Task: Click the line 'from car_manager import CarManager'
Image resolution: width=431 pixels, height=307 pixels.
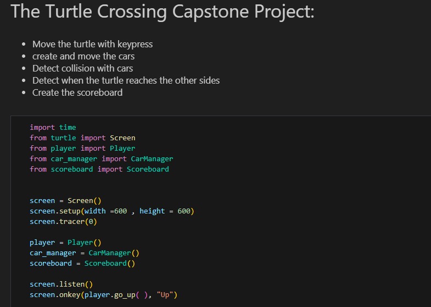Action: pyautogui.click(x=102, y=159)
